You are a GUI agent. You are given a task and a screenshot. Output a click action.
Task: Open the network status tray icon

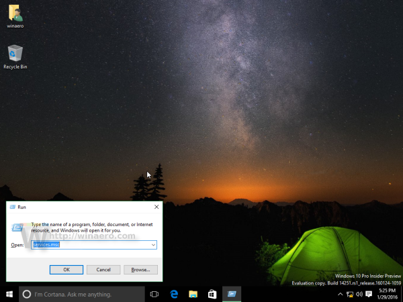click(x=349, y=295)
